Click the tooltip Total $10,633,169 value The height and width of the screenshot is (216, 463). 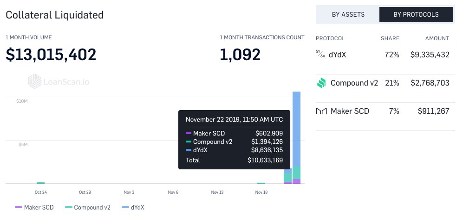click(265, 160)
